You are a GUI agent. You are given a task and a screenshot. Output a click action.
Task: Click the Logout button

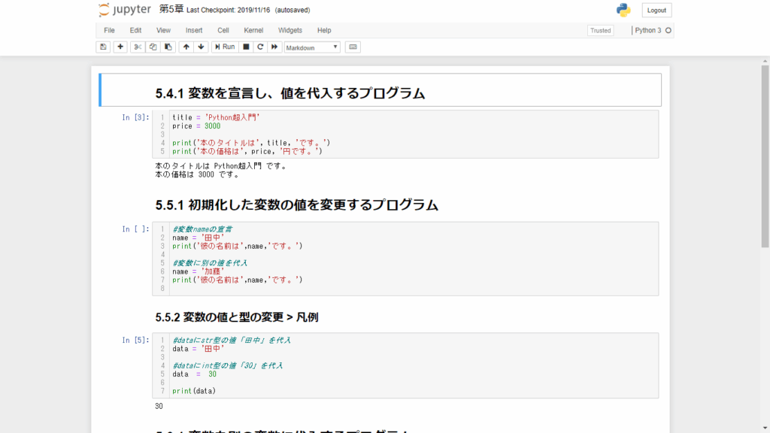tap(656, 11)
